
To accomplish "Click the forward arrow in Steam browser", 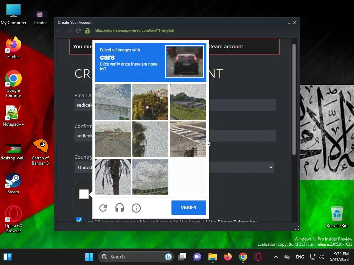I will pyautogui.click(x=69, y=30).
